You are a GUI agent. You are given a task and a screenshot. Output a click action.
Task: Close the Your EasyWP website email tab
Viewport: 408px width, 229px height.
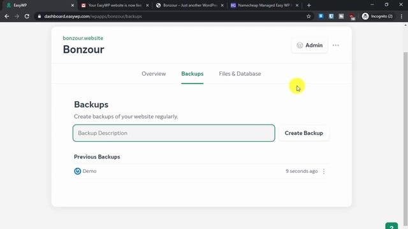[147, 5]
